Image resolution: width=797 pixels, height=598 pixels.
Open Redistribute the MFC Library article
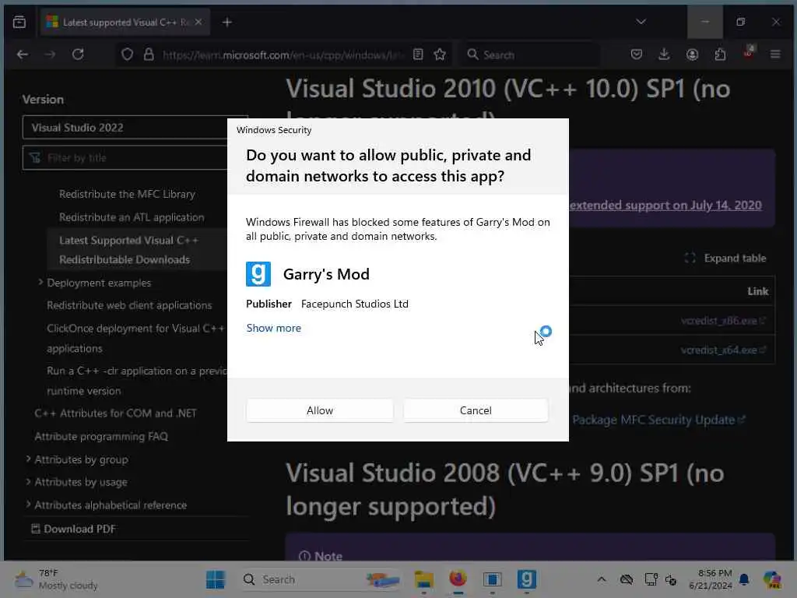coord(127,194)
